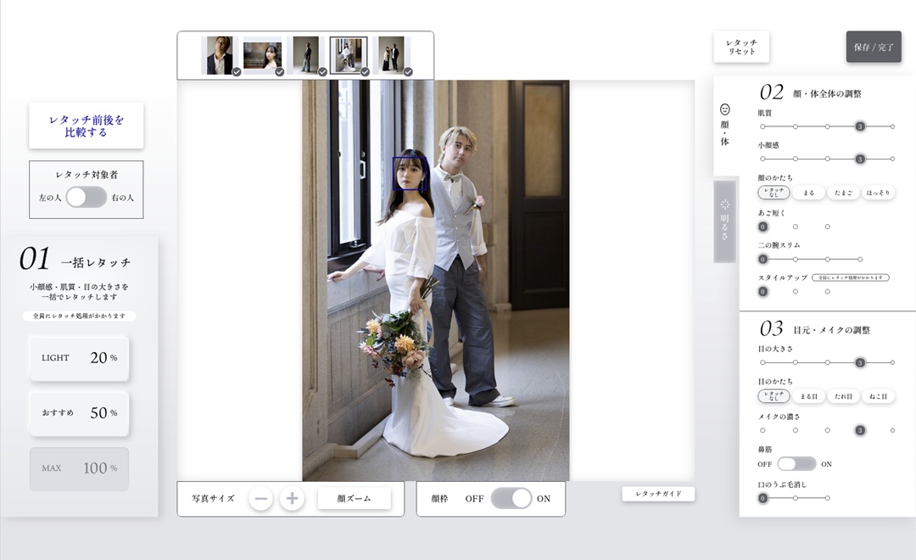Open the 明るさ brightness tab
Viewport: 916px width, 560px height.
(x=725, y=221)
